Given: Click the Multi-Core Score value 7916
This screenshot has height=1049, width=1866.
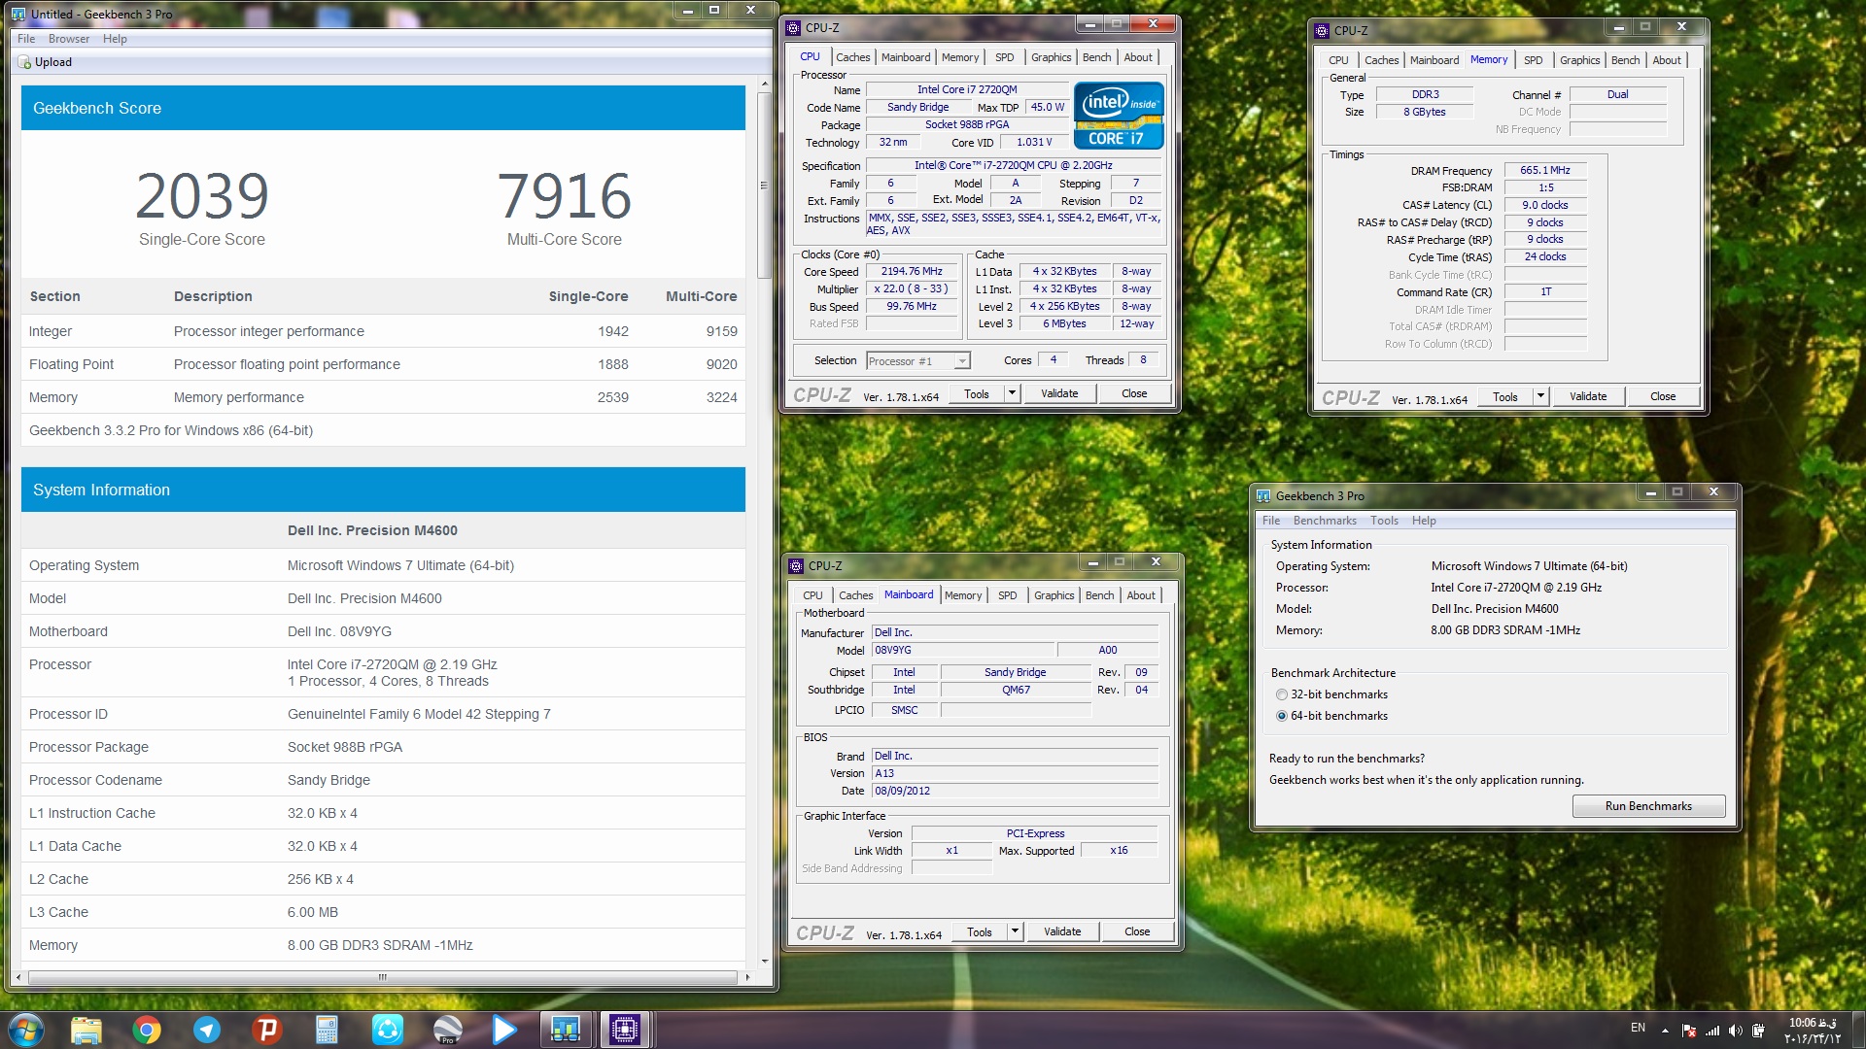Looking at the screenshot, I should click(564, 196).
